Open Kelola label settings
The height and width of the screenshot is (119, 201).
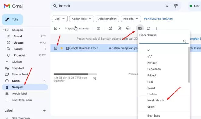click(20, 94)
